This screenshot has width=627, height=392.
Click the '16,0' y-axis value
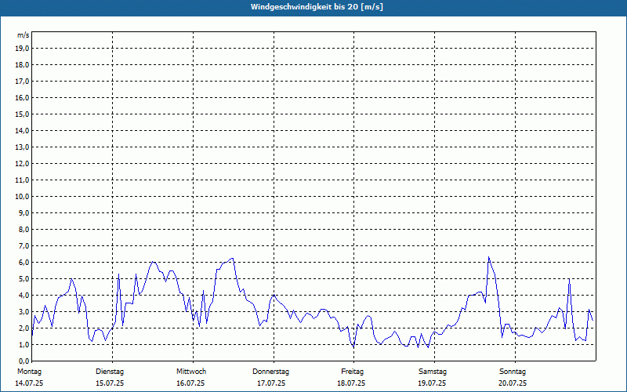pyautogui.click(x=23, y=97)
